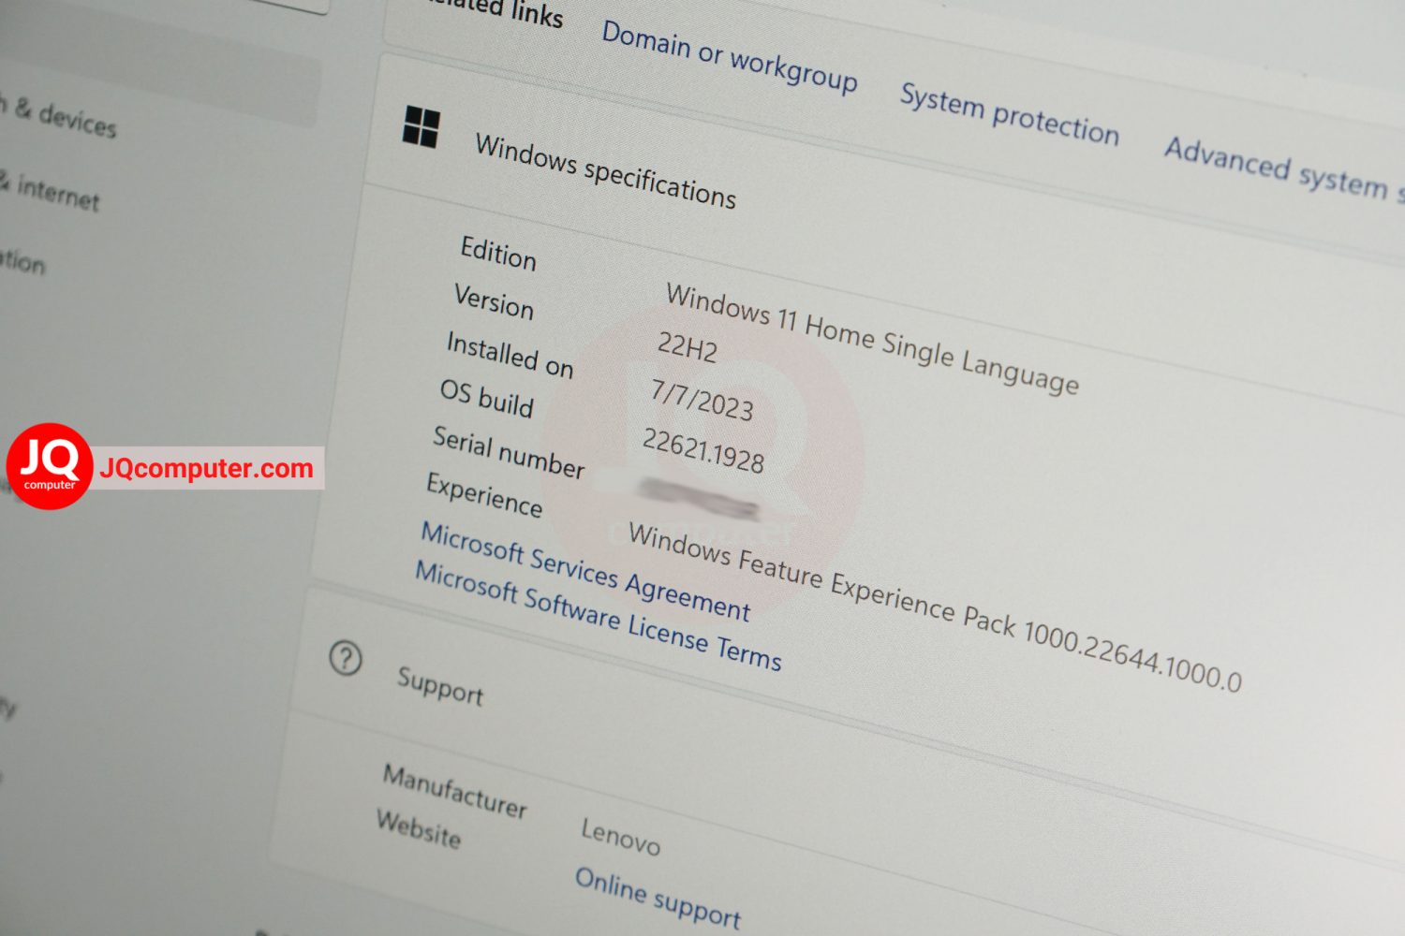
Task: Click the installed date '7/7/2023'
Action: [x=702, y=400]
